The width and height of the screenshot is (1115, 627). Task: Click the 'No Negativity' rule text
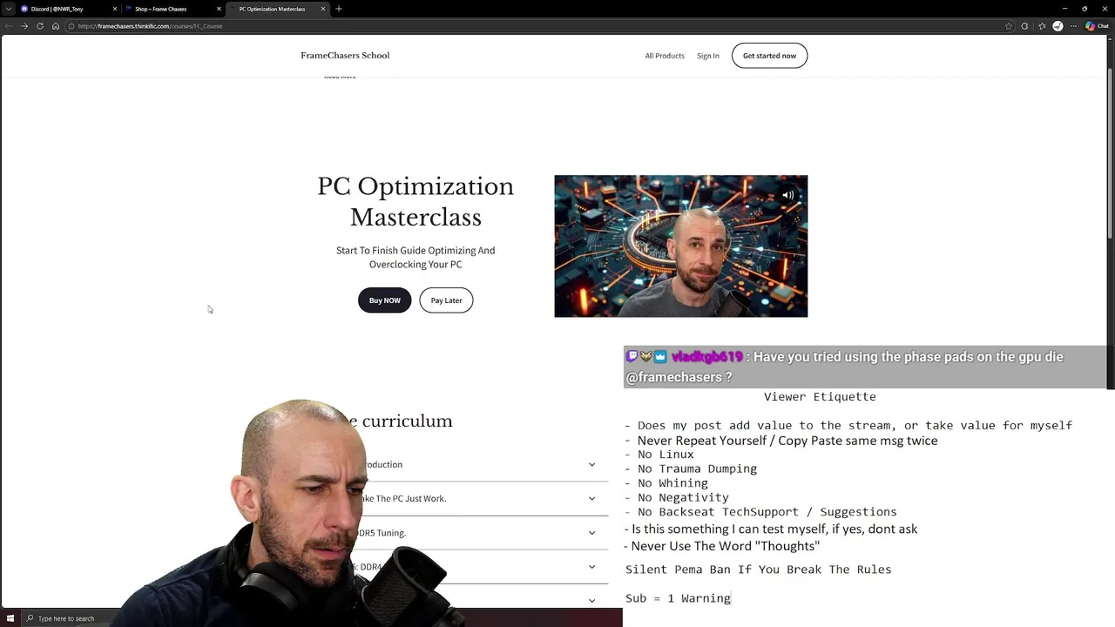coord(683,497)
